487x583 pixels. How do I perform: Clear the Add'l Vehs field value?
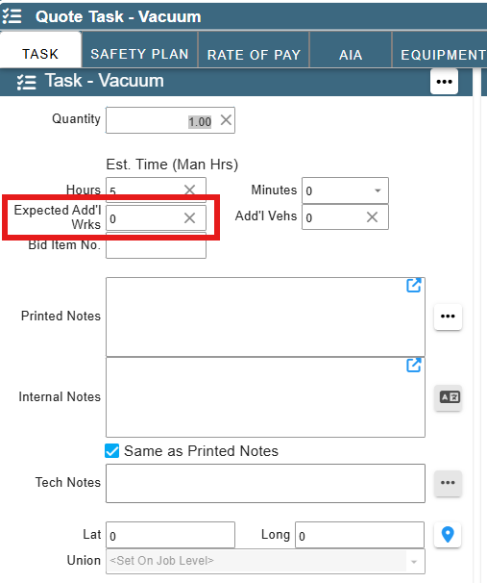point(372,217)
